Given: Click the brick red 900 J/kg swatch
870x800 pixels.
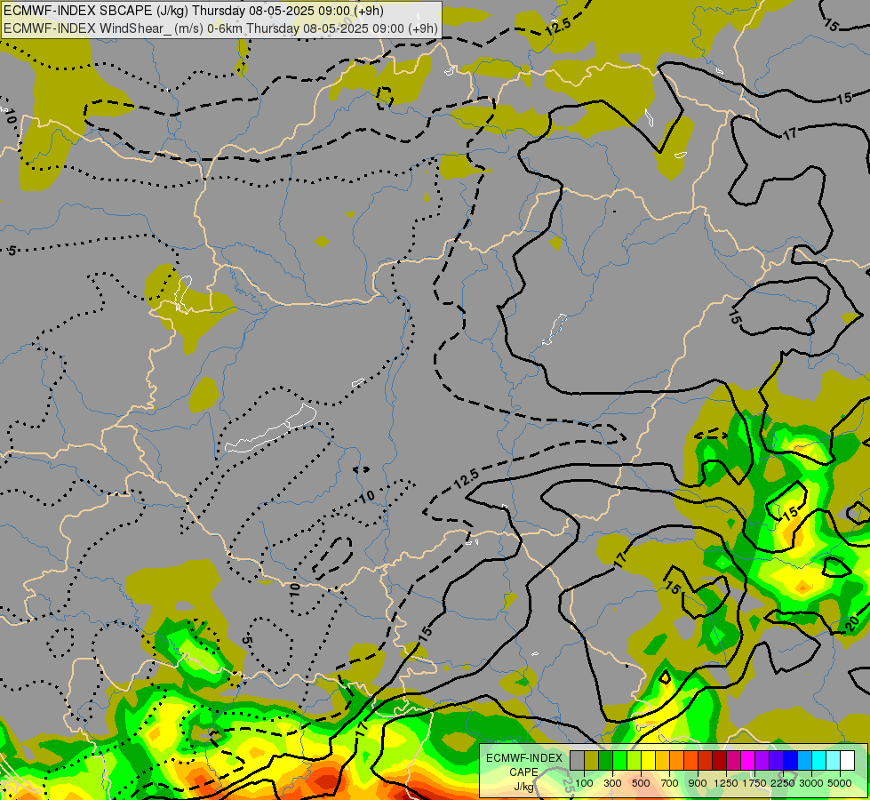Looking at the screenshot, I should click(x=706, y=761).
